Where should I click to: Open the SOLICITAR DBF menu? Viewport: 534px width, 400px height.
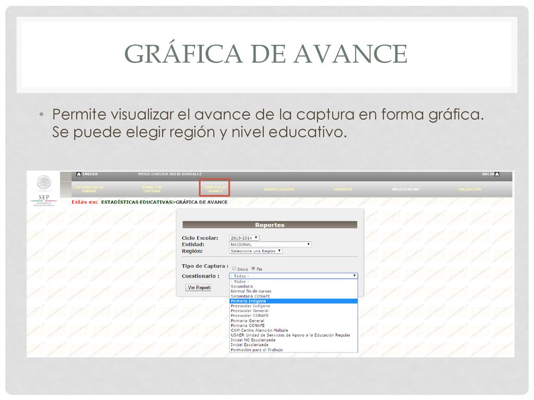coord(406,189)
